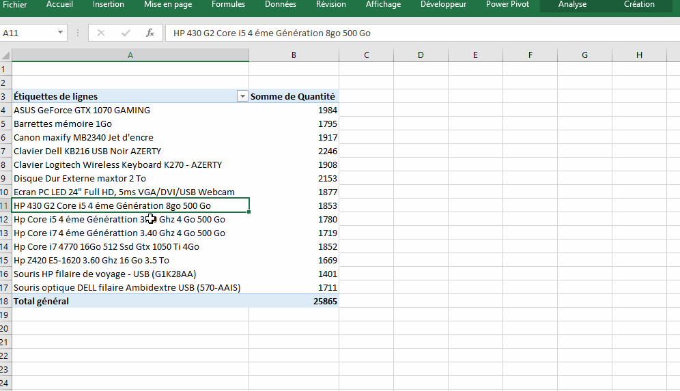Viewport: 680px width, 391px height.
Task: Select the grand total value 25865
Action: point(294,302)
